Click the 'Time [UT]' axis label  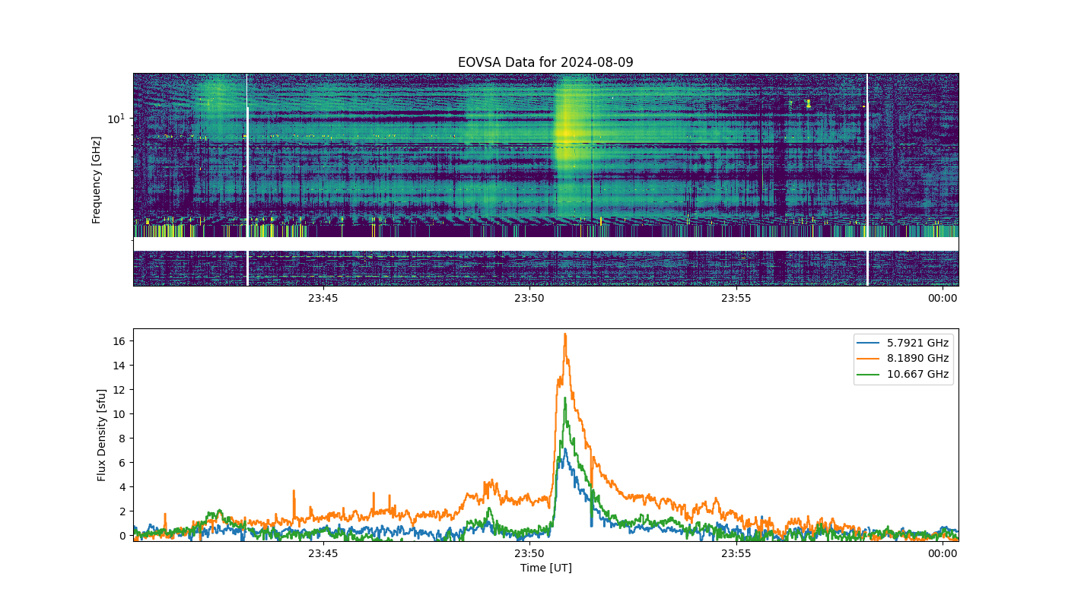point(545,568)
